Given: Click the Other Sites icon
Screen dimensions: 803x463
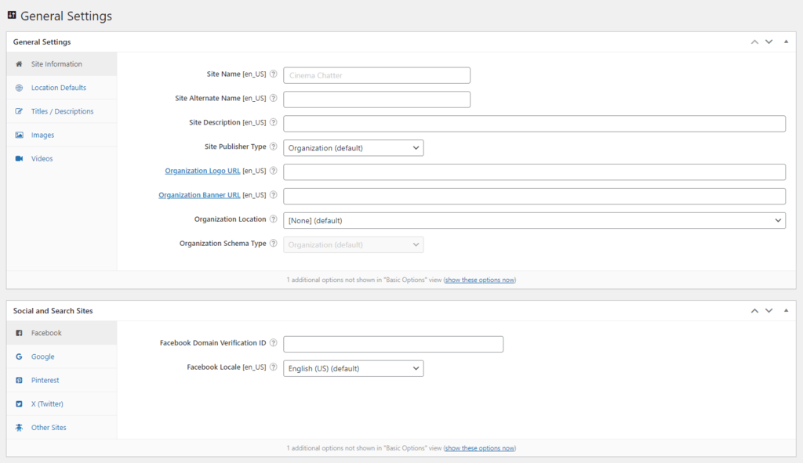Looking at the screenshot, I should pos(18,427).
